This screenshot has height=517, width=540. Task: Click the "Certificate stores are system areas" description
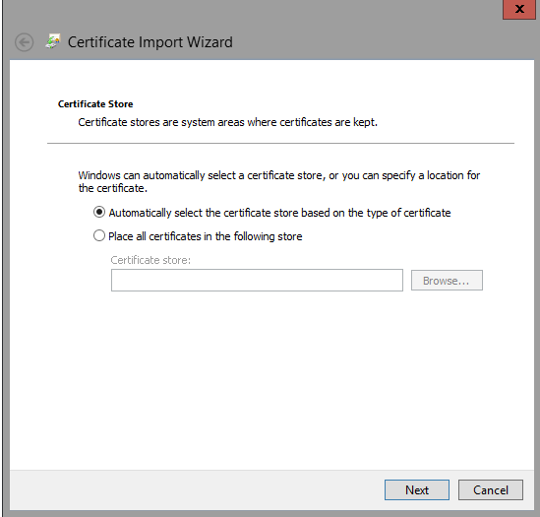[227, 122]
